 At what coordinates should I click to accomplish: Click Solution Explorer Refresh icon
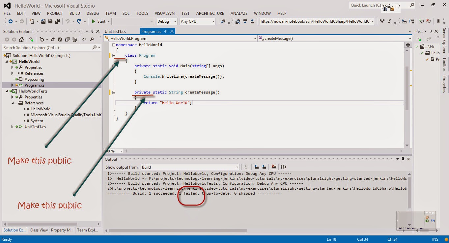coord(60,39)
